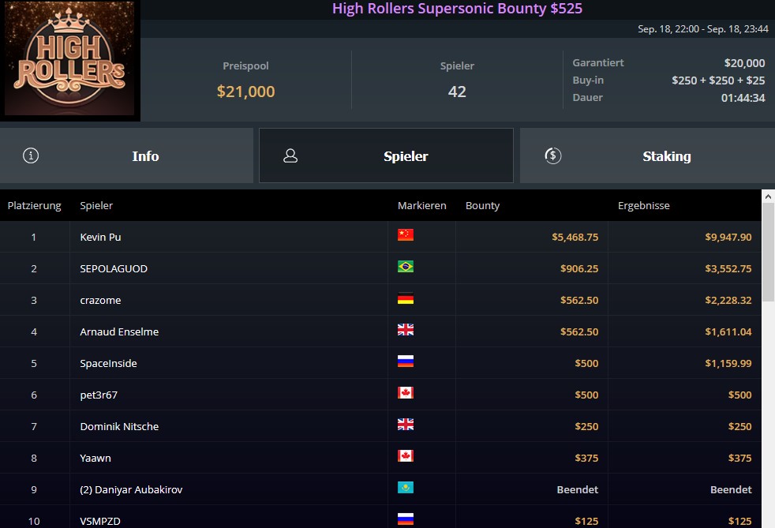Click the $9,947.90 result value
This screenshot has height=528, width=775.
[728, 238]
